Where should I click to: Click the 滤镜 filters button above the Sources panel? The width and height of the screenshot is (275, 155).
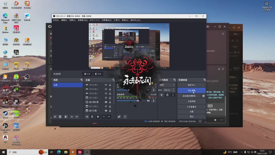click(x=98, y=74)
